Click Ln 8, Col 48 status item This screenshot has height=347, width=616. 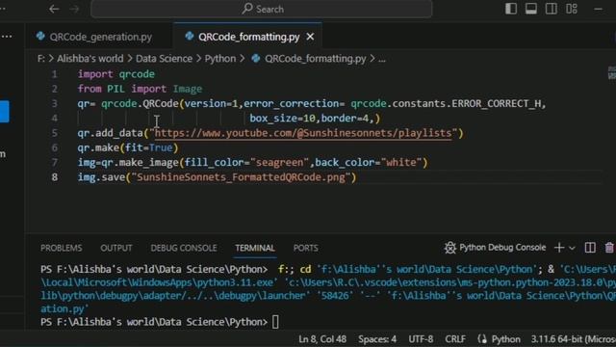point(322,339)
